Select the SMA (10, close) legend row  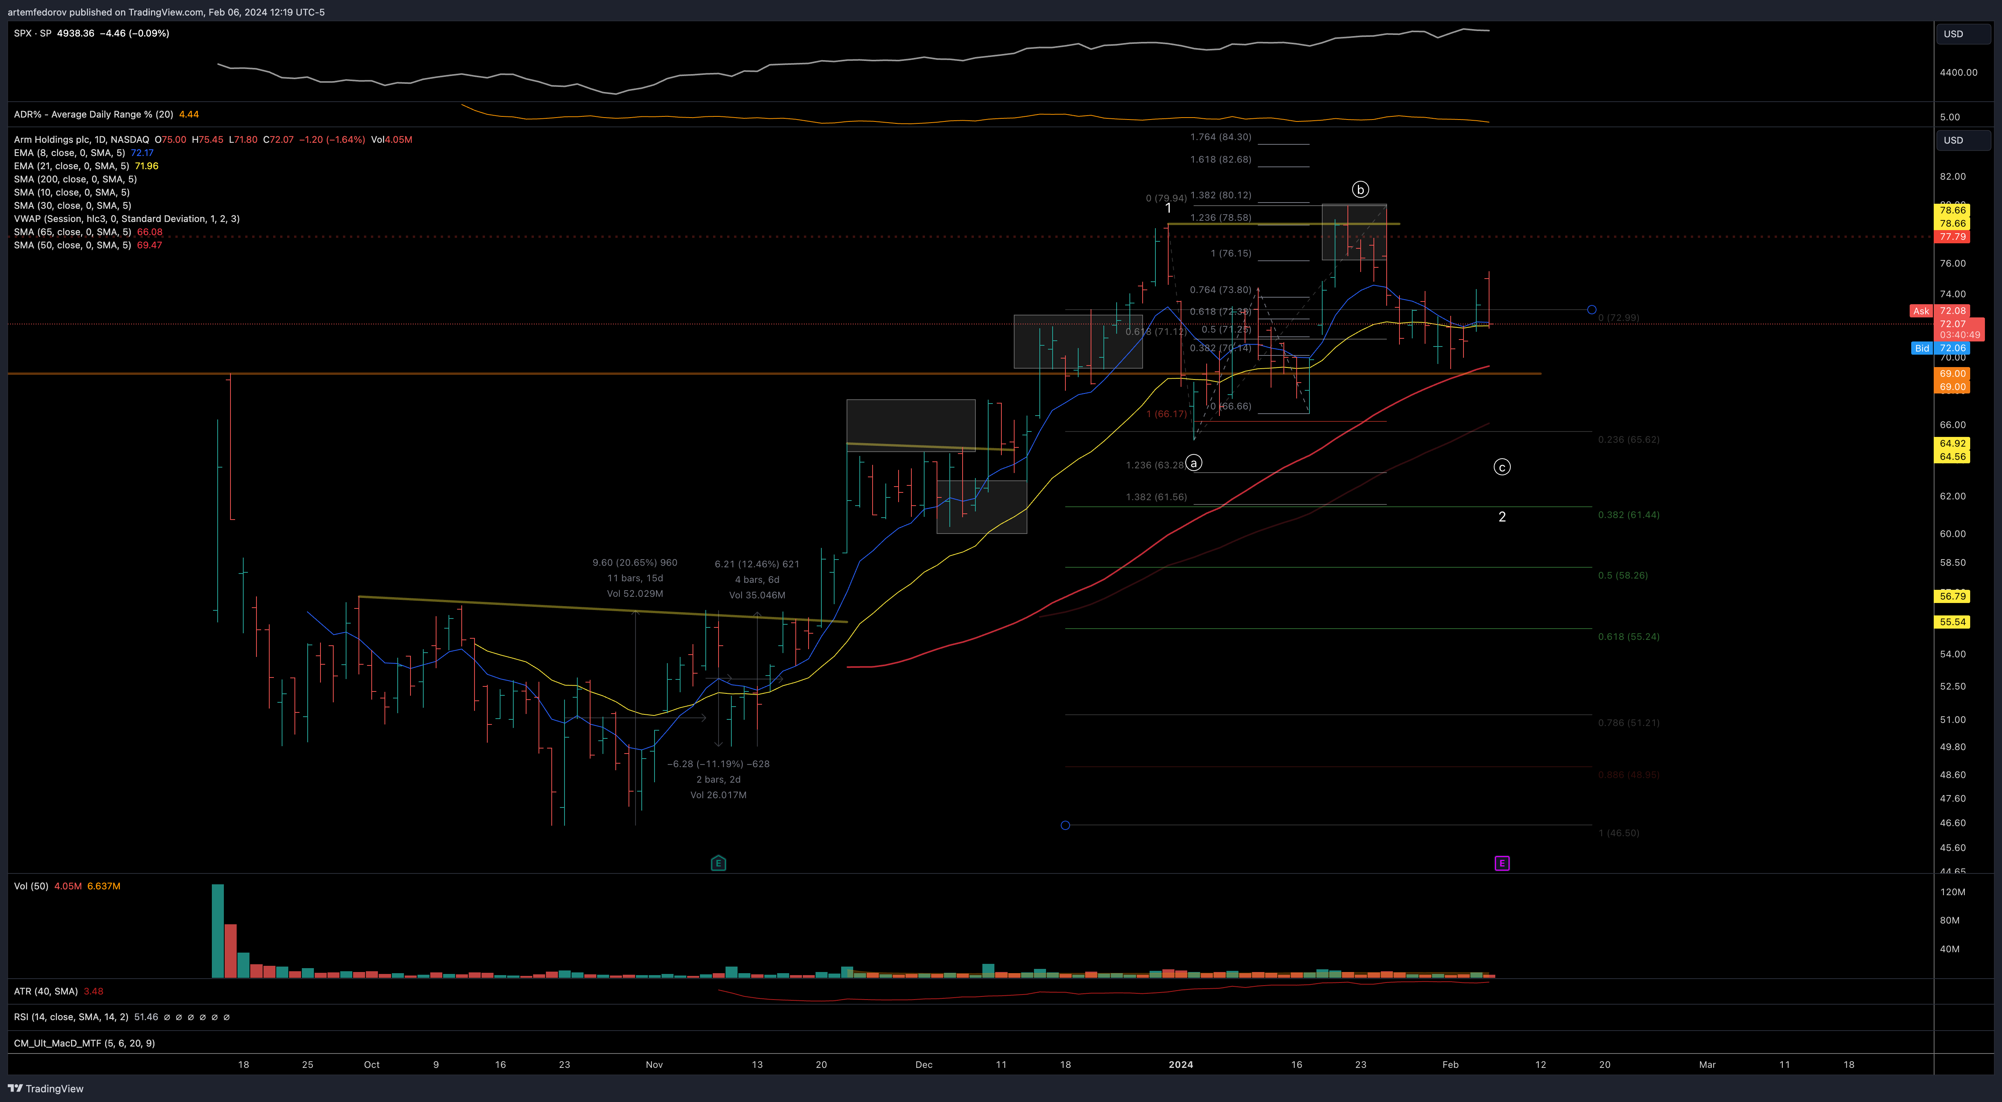(x=71, y=193)
